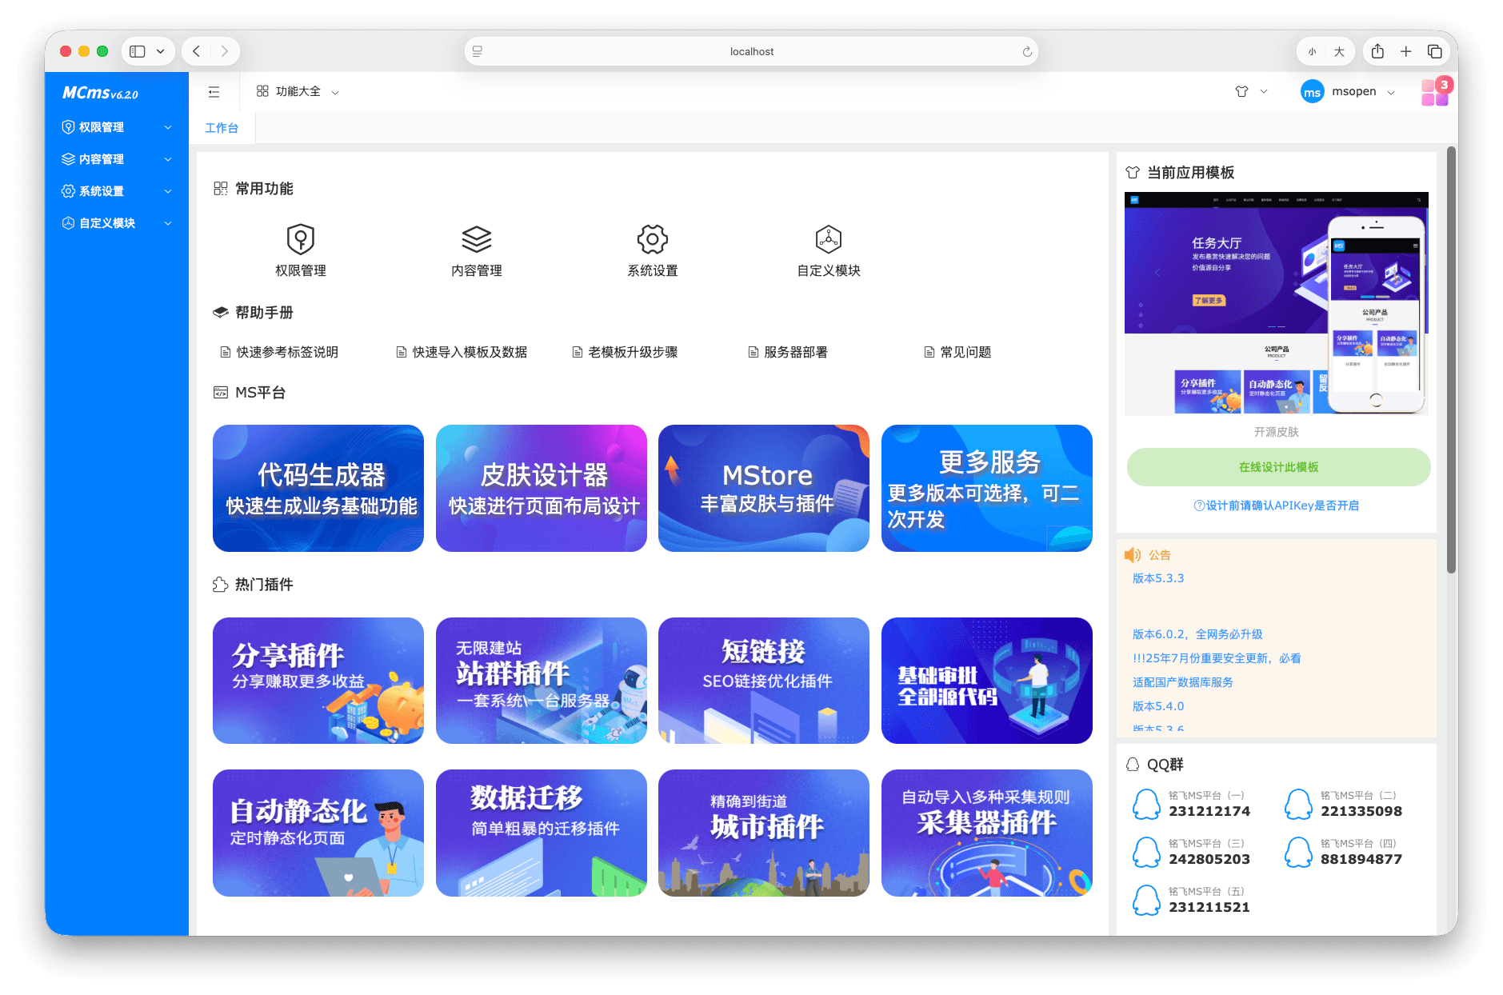Expand the 系统设置 sidebar menu

point(117,191)
